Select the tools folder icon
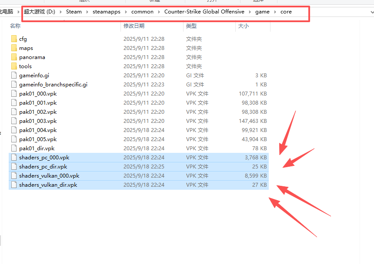Screen dimensions: 374x264 pyautogui.click(x=14, y=66)
